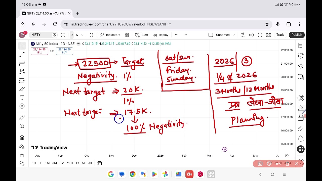Switch to 5D date range
Viewport: 322px width, 181px height.
pyautogui.click(x=41, y=163)
